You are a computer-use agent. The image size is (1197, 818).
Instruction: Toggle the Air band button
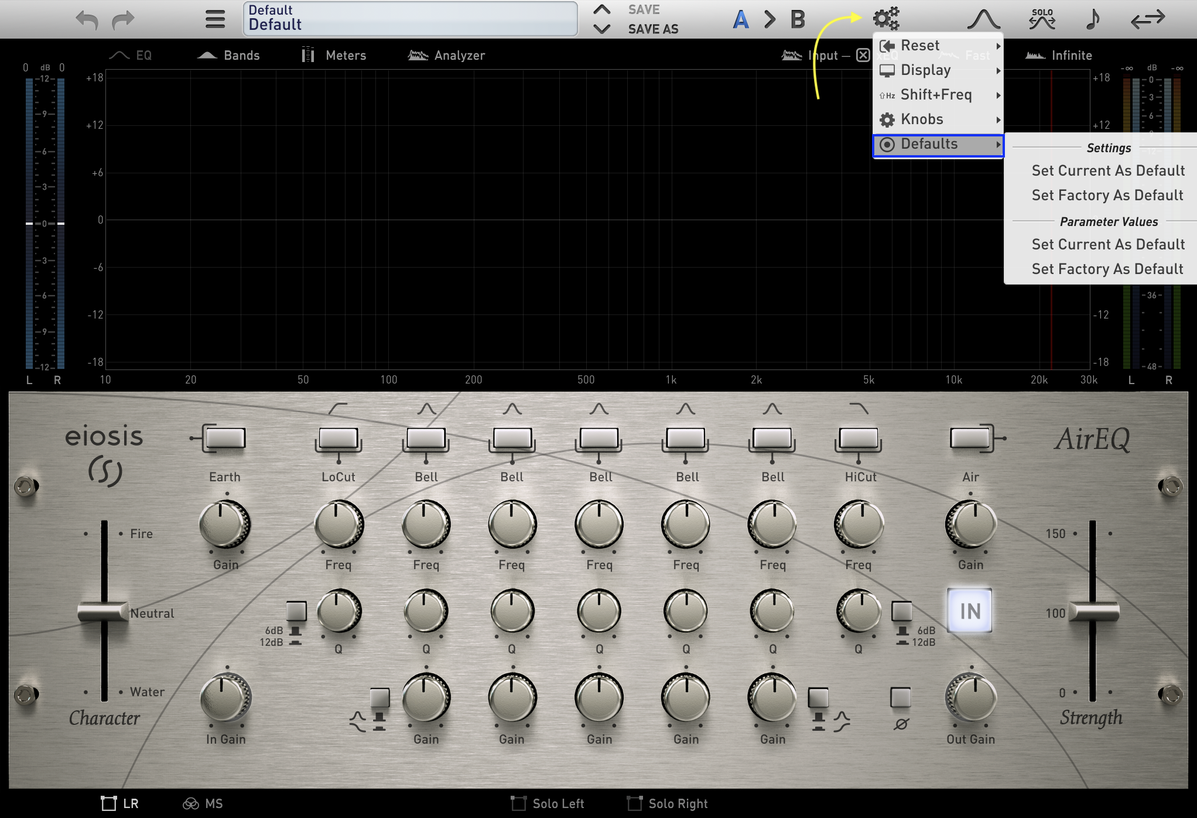click(x=970, y=438)
